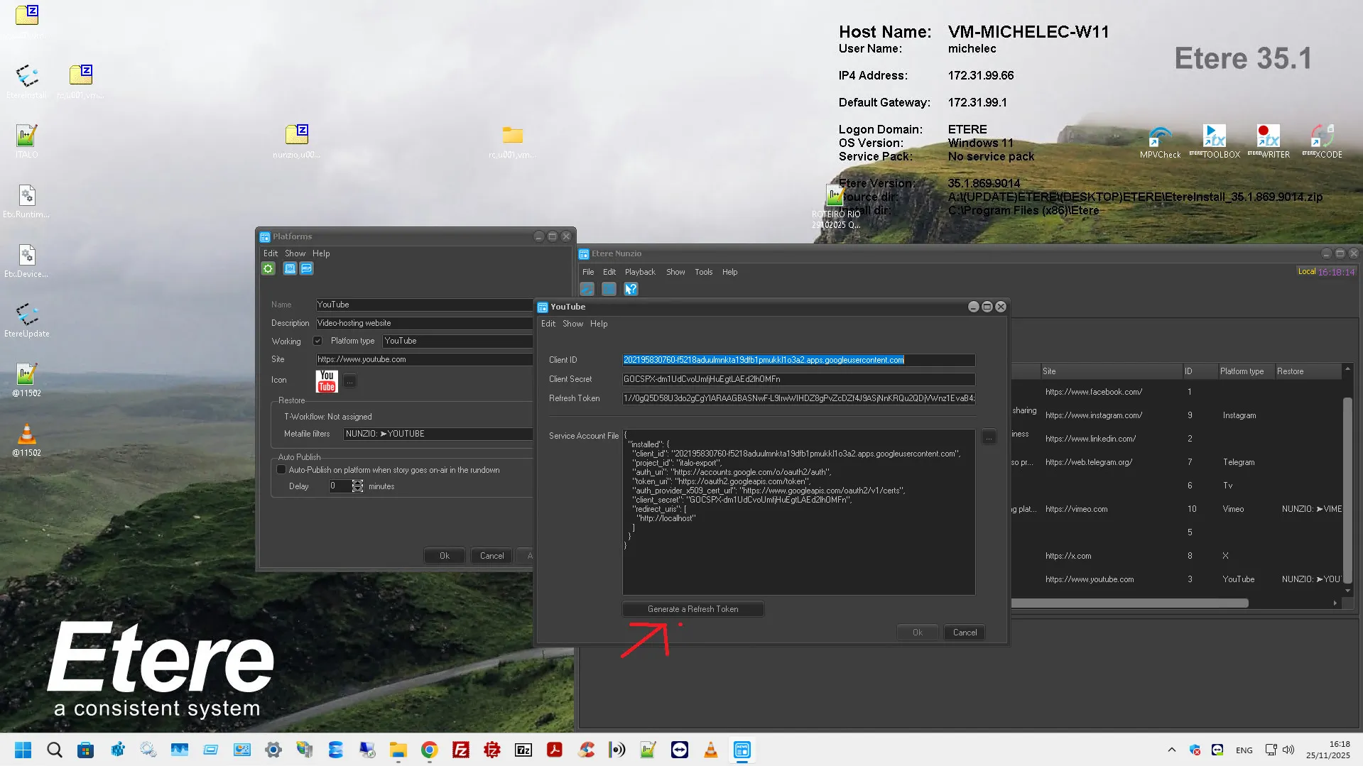Click the refresh icon in Etere Nunzio toolbar
Viewport: 1363px width, 766px height.
coord(587,289)
